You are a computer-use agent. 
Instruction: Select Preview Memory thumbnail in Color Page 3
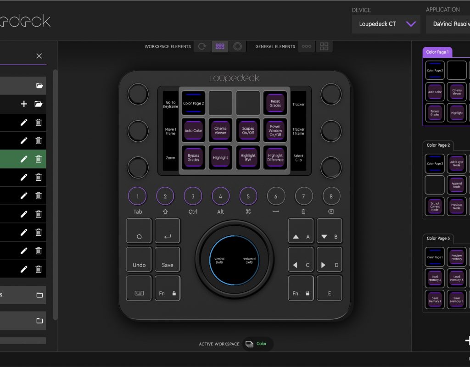pyautogui.click(x=457, y=257)
